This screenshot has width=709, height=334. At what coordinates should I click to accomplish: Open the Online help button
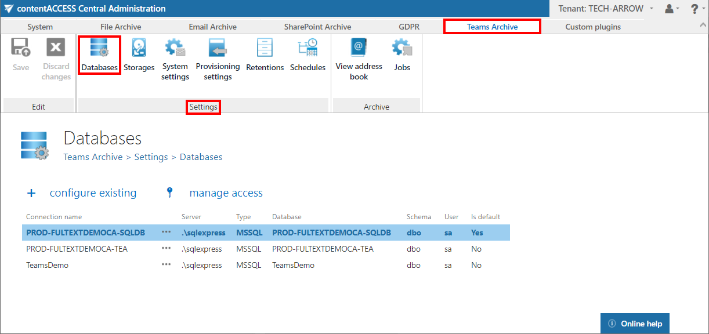point(635,324)
